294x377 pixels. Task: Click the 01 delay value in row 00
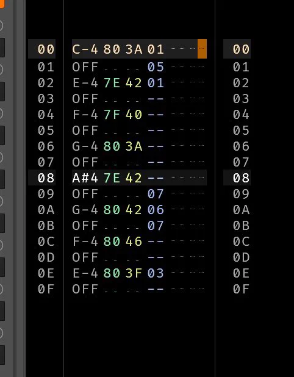156,49
